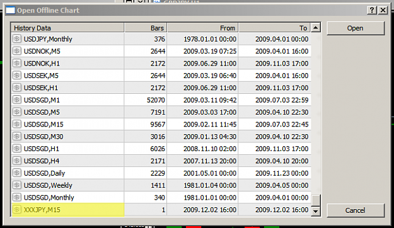Select the USDSGD,Weekly row
Viewport: 394px width, 228px height.
point(161,185)
